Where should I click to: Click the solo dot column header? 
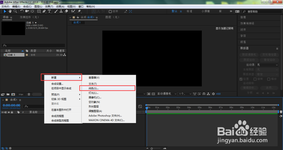9,112
